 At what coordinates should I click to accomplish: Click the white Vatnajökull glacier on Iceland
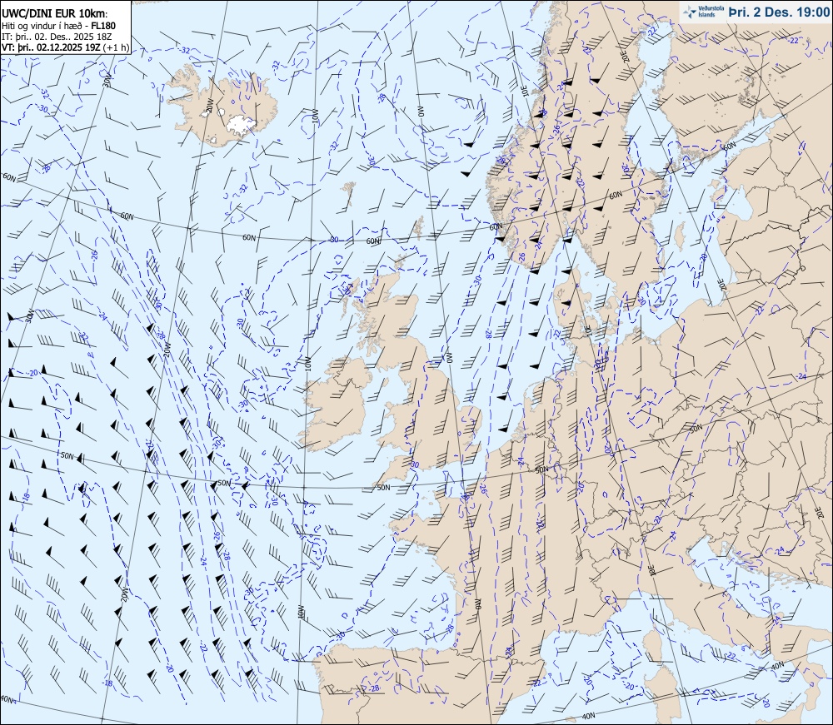pos(242,124)
